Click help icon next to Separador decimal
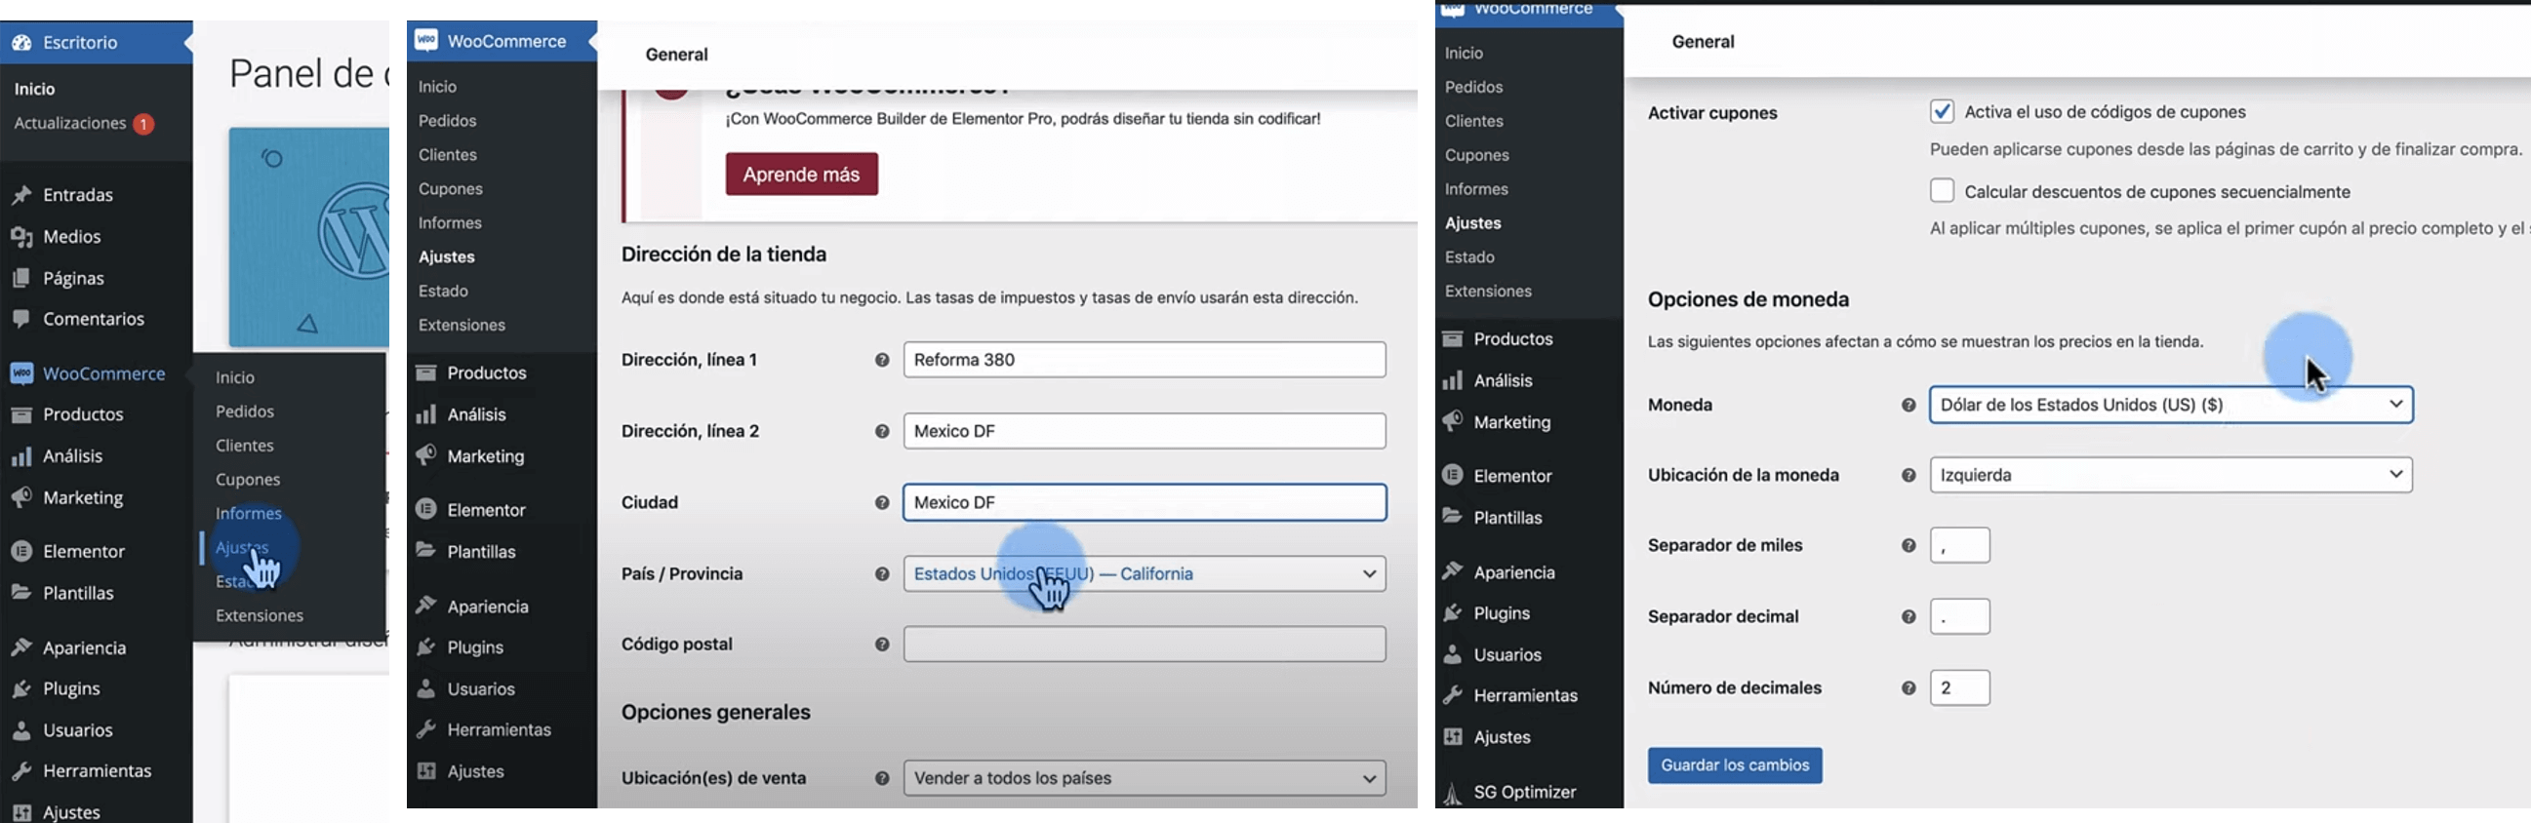Image resolution: width=2531 pixels, height=823 pixels. click(1908, 616)
